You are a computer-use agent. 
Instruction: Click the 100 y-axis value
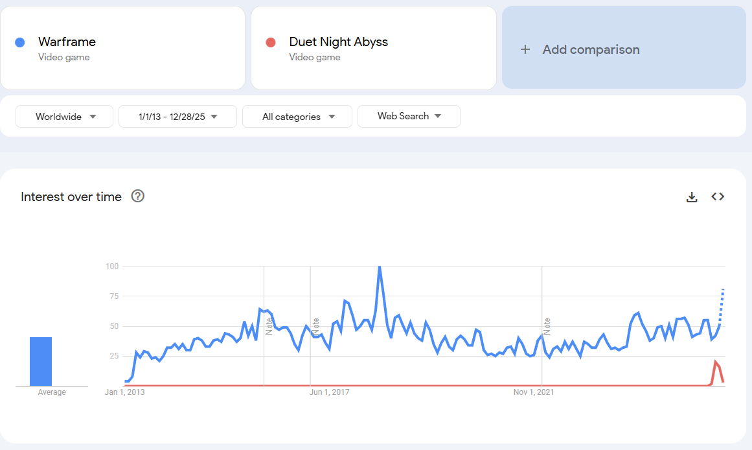[x=112, y=266]
